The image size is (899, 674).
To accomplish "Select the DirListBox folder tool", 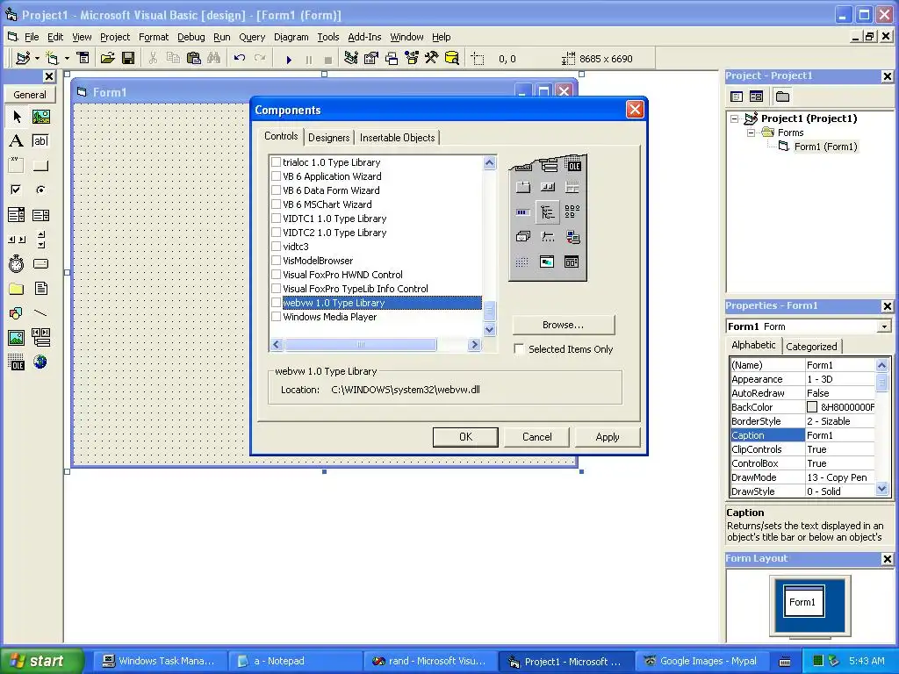I will 17,288.
